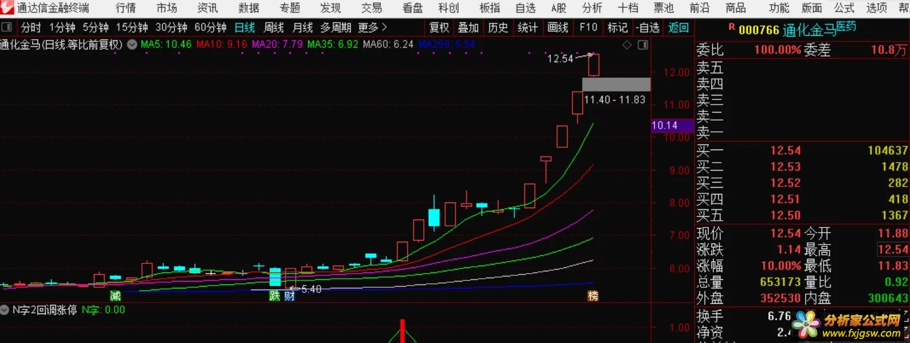Viewport: 910px width, 343px height.
Task: Click the diamond icon above the chart
Action: pyautogui.click(x=627, y=45)
